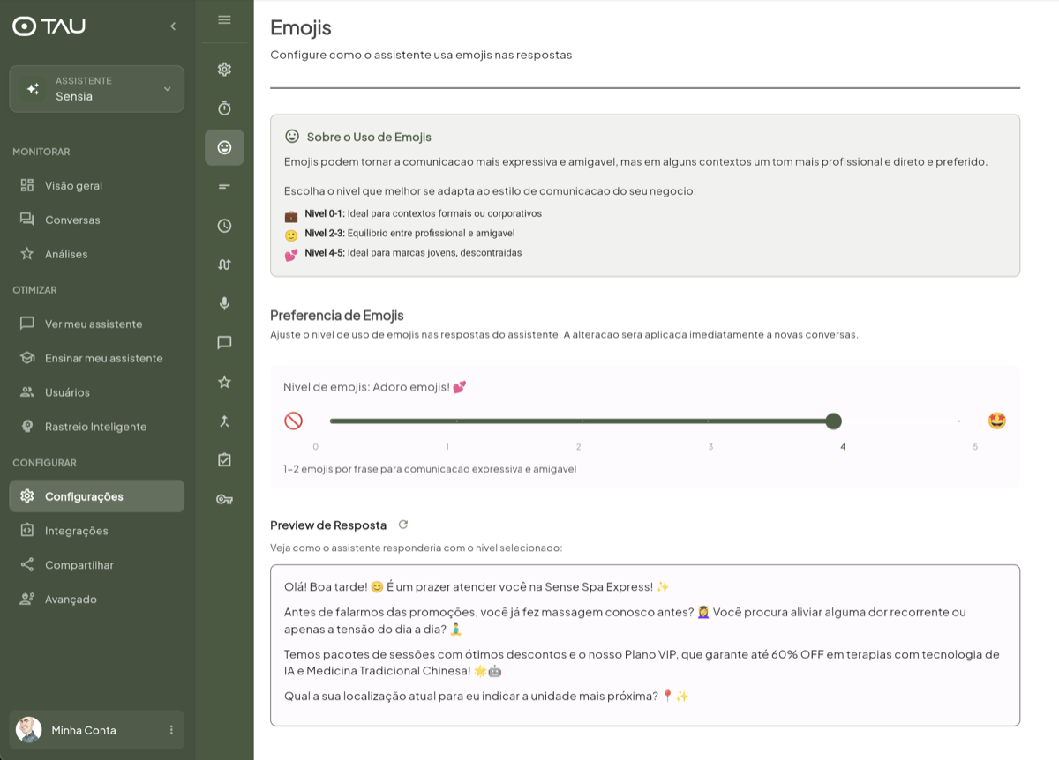Collapse the left sidebar with the chevron

pos(173,26)
